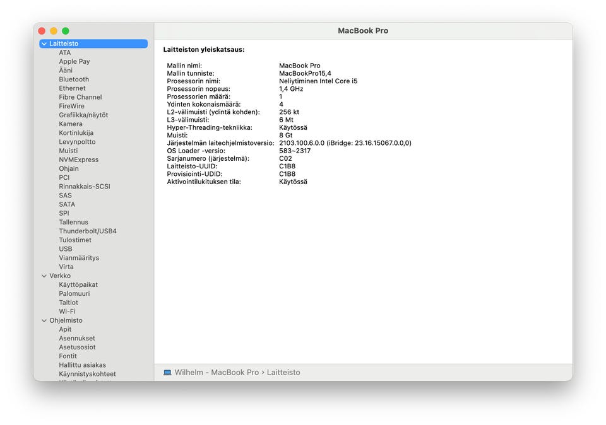Screen dimensions: 606x425
Task: Select the Virta sidebar item
Action: point(66,267)
